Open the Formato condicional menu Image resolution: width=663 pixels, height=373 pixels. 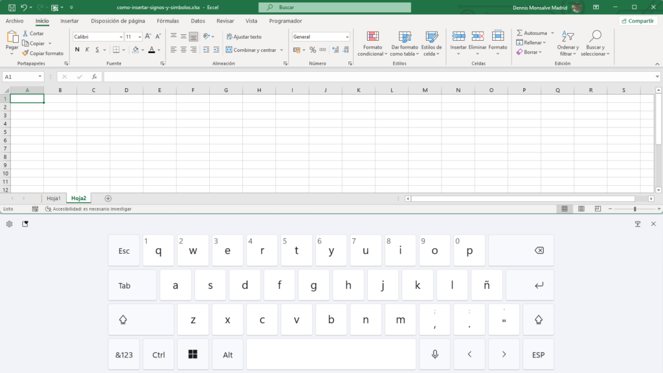[x=373, y=44]
